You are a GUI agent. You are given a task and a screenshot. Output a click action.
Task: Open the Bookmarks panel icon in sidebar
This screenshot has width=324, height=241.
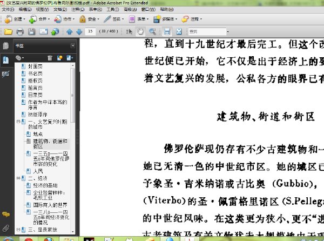coord(6,60)
